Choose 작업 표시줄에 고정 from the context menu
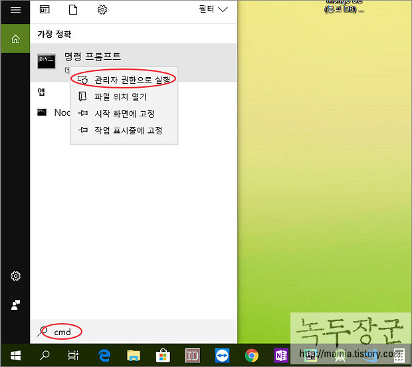 (x=124, y=130)
